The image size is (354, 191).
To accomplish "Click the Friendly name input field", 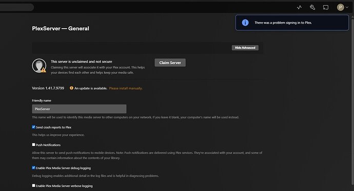I will [x=79, y=109].
